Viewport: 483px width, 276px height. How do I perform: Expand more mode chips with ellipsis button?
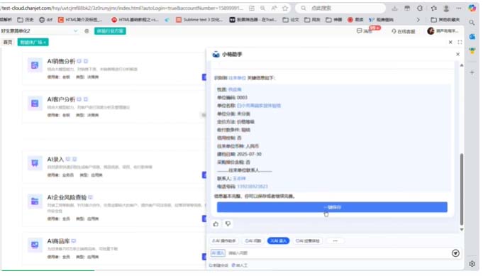coord(335,241)
